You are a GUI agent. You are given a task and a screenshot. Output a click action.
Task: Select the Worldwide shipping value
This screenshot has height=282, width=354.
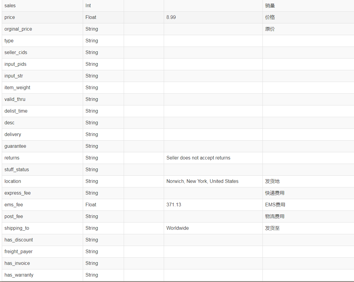tap(177, 228)
